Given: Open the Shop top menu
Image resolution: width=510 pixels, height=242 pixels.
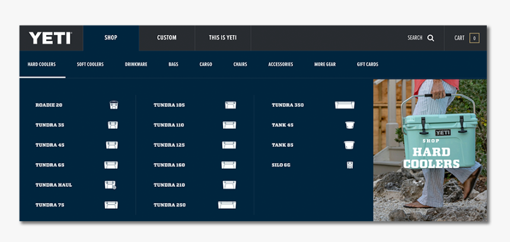Looking at the screenshot, I should [111, 38].
